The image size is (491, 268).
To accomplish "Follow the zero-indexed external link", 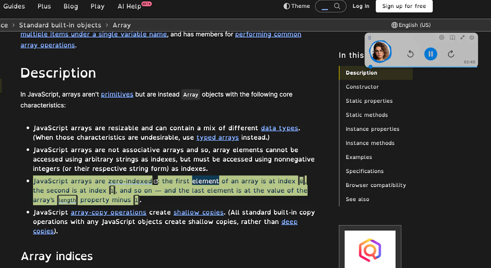I will pyautogui.click(x=133, y=181).
